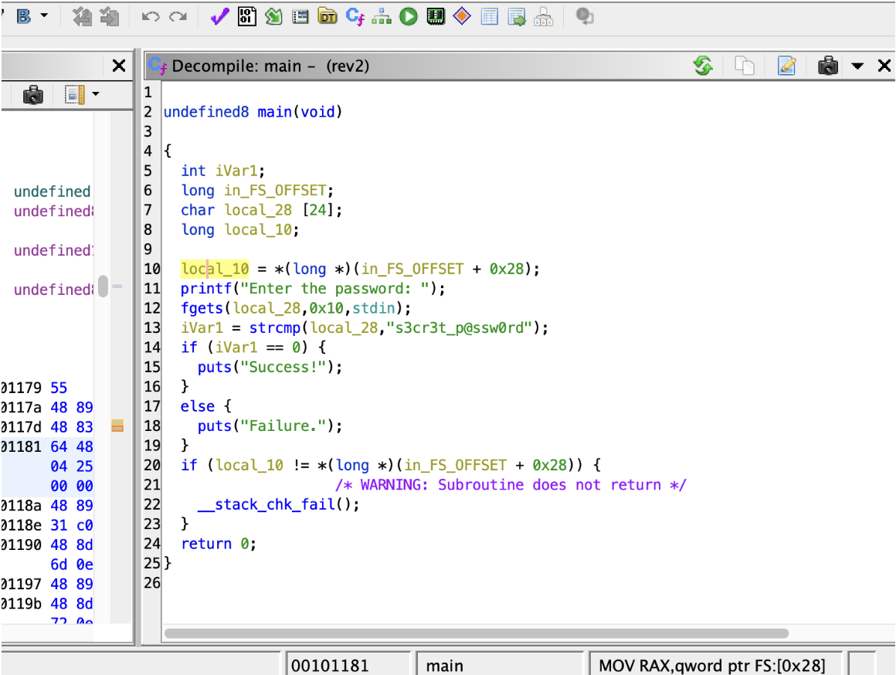Click the small listing window icon in the toolbar

click(300, 16)
